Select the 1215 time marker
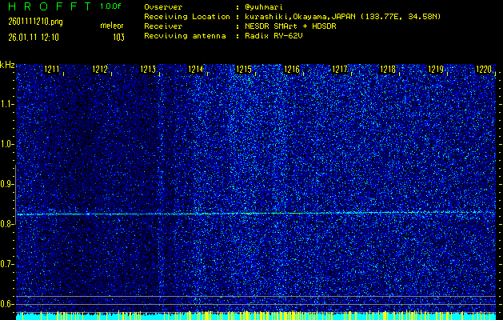This screenshot has height=320, width=503. (244, 70)
